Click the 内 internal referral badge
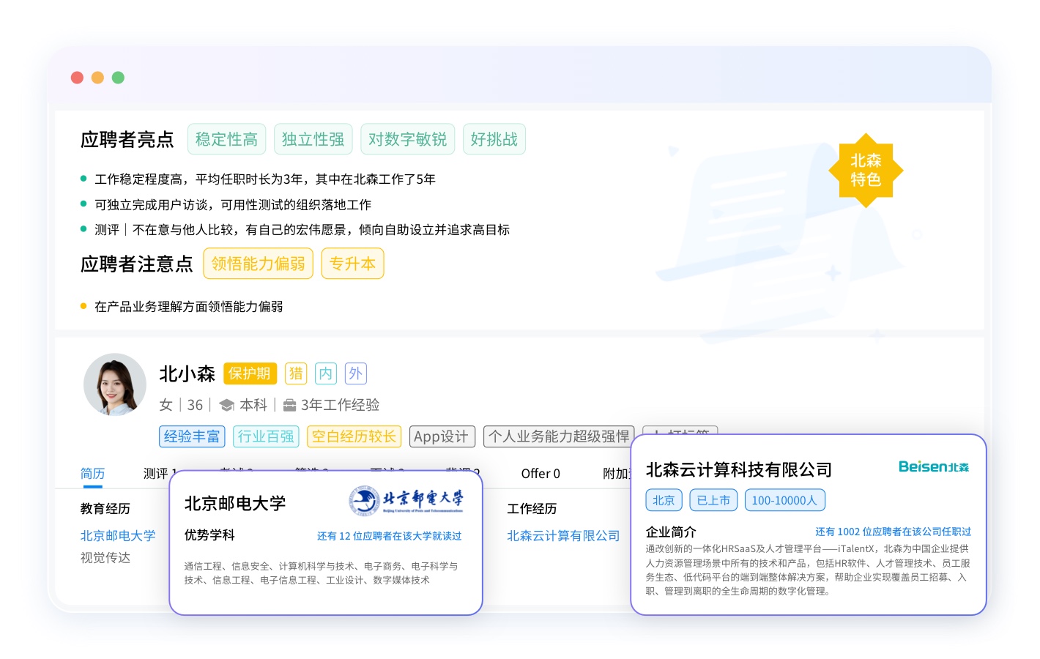1040x659 pixels. coord(325,373)
